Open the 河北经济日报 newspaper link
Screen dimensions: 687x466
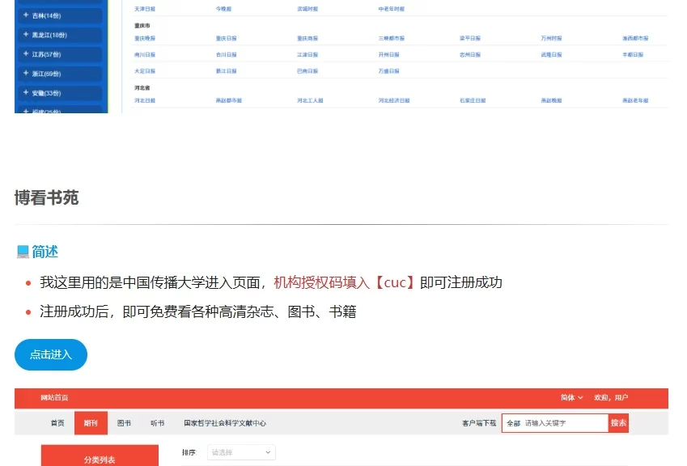tap(394, 101)
